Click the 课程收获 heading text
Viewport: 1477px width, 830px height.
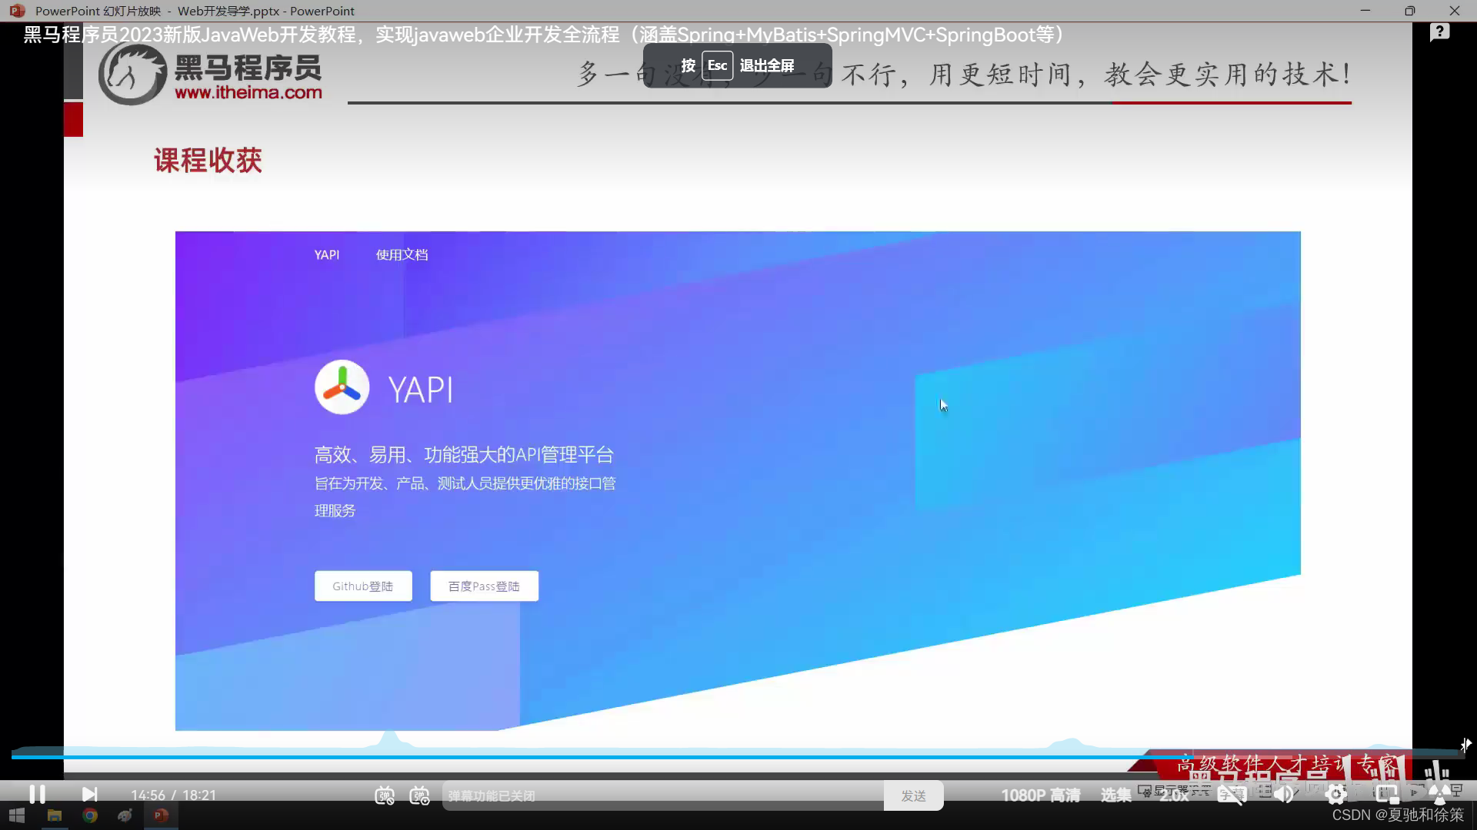[x=208, y=161]
